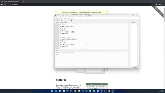The image size is (165, 93).
Task: Open the Run menu in Thonny
Action: pyautogui.click(x=65, y=18)
